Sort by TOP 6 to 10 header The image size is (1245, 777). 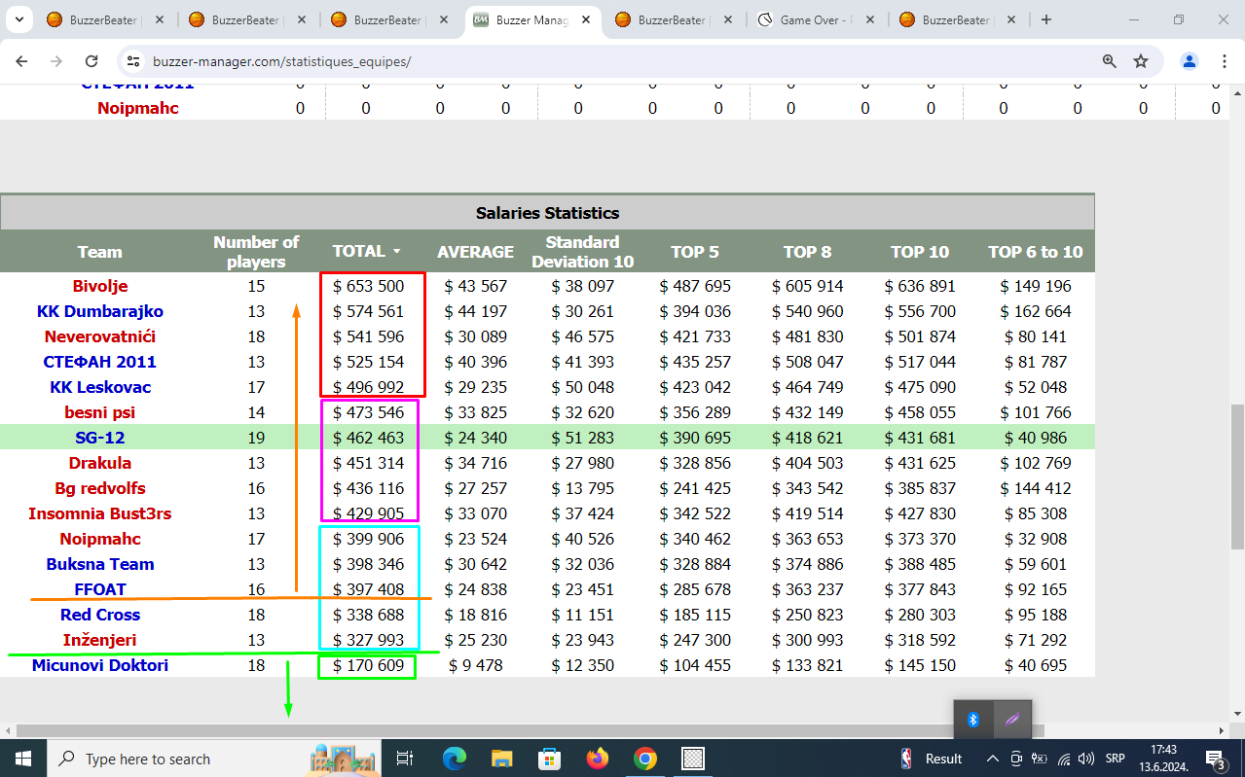(1036, 252)
